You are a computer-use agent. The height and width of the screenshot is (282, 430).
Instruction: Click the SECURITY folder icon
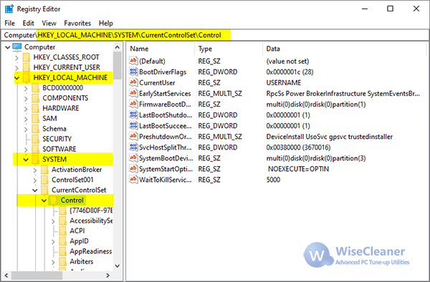(36, 139)
